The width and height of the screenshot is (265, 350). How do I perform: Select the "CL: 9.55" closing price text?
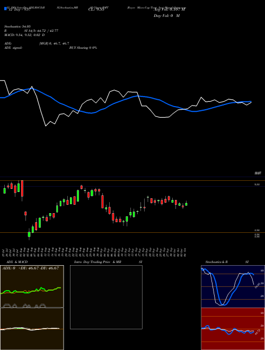96,10
